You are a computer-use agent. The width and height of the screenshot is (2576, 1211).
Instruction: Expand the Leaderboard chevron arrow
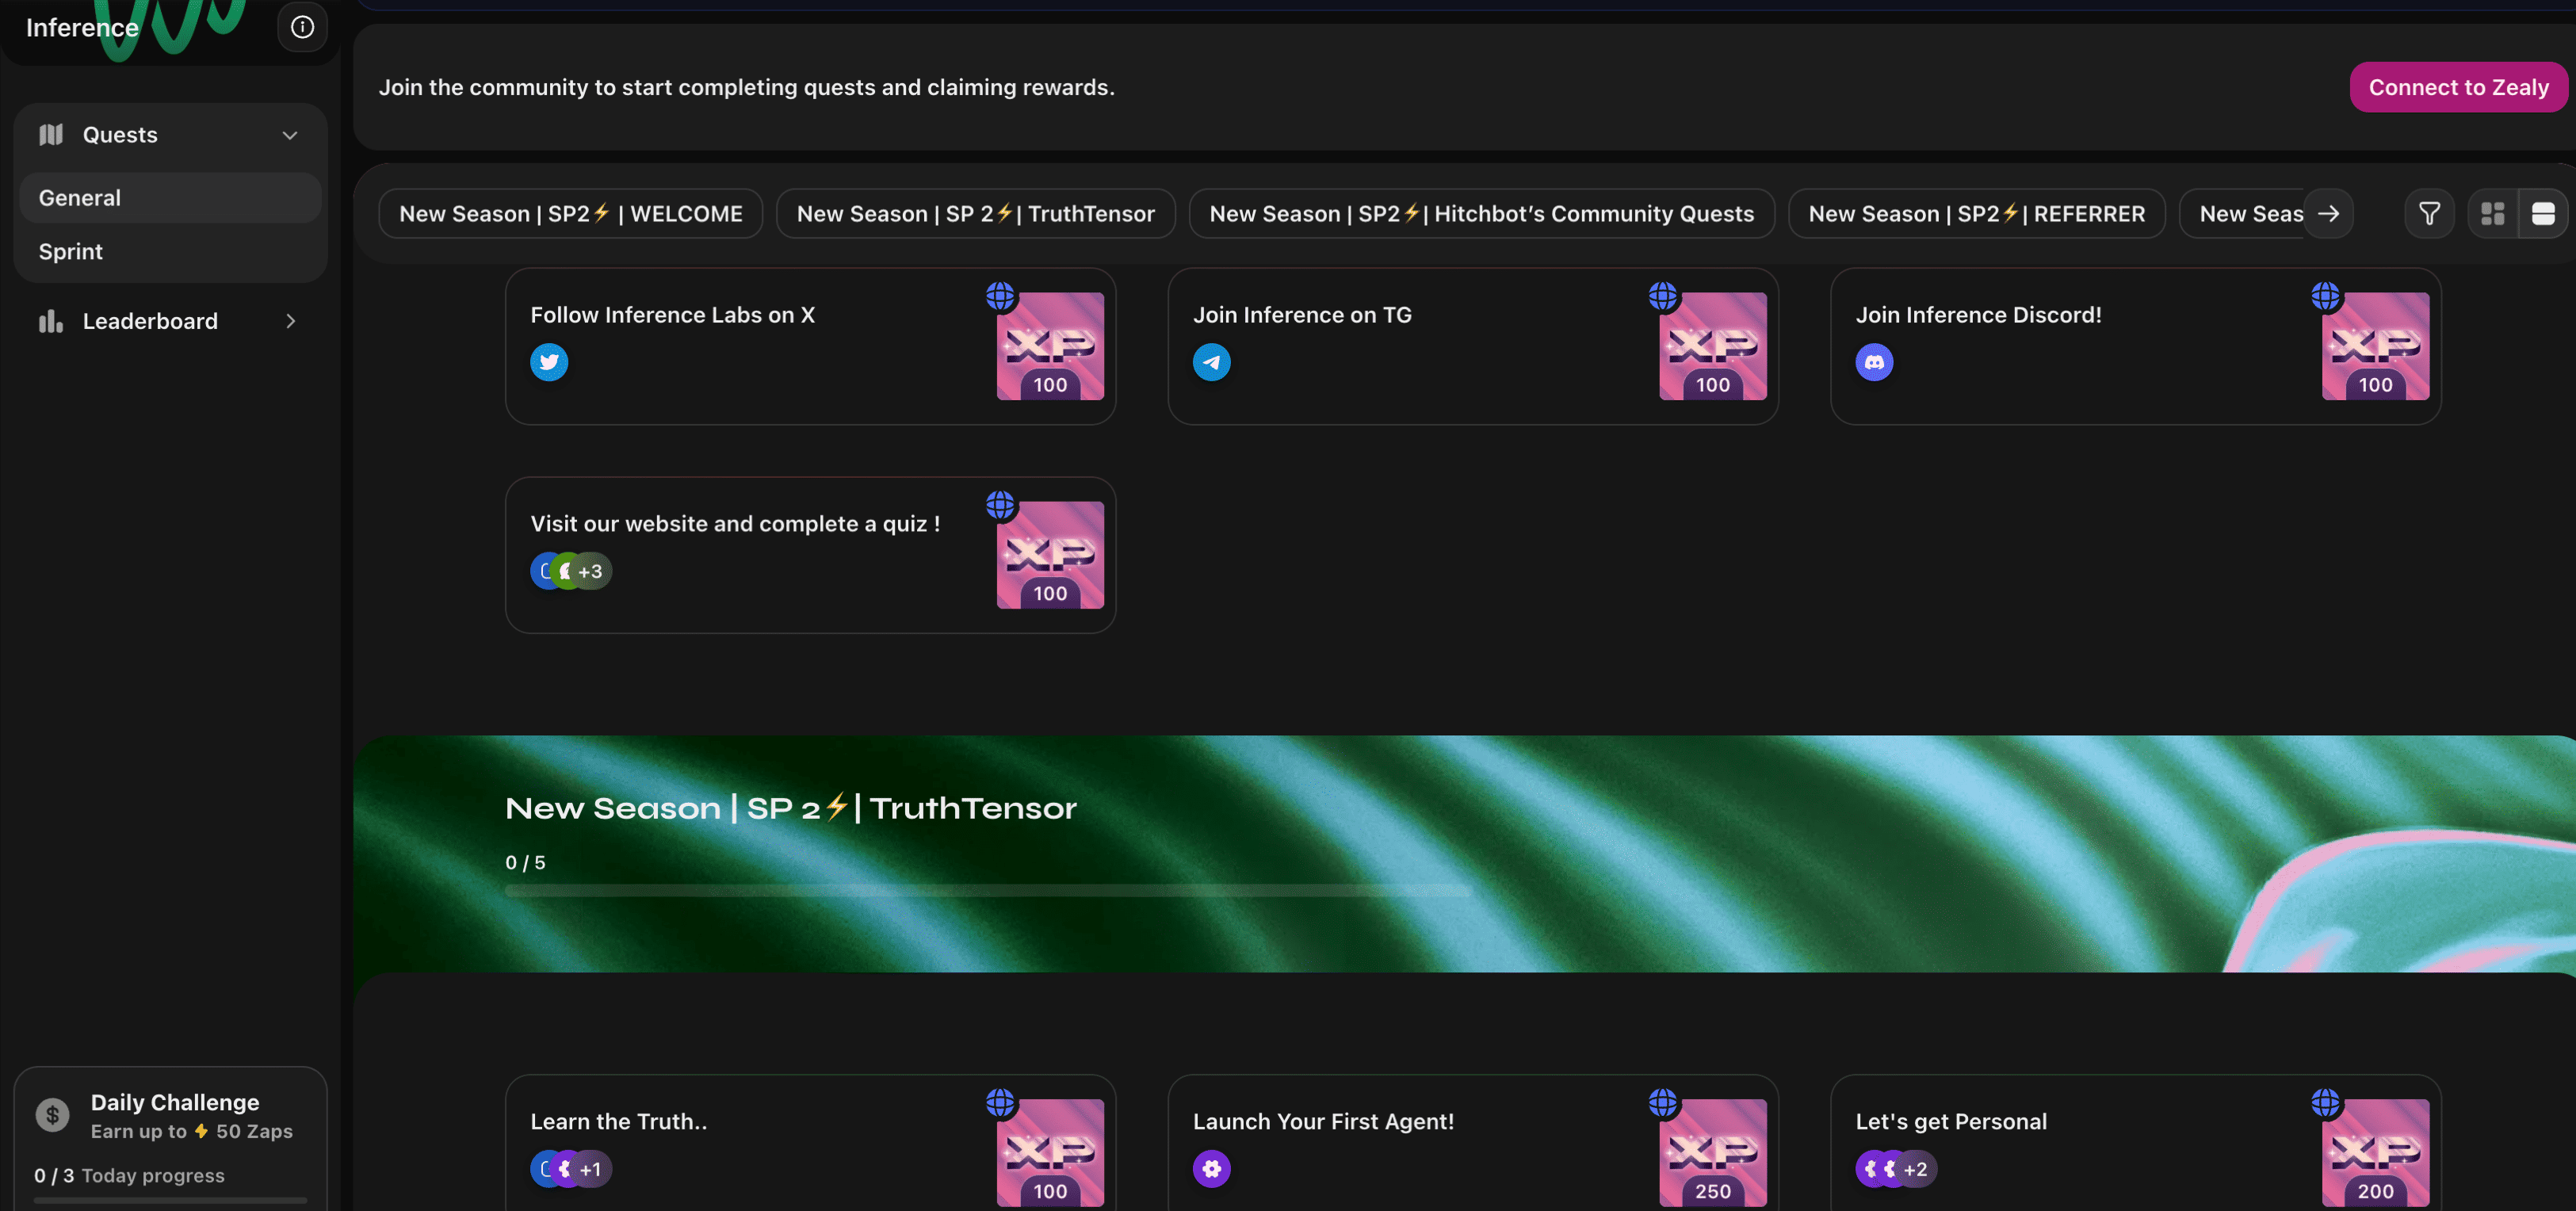point(290,321)
